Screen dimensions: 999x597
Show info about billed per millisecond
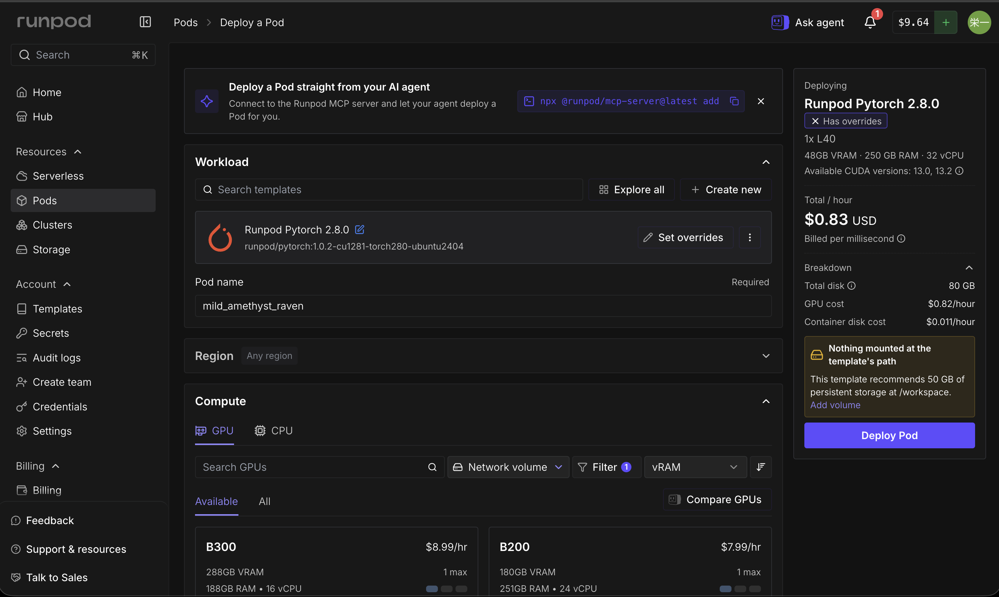pyautogui.click(x=901, y=239)
